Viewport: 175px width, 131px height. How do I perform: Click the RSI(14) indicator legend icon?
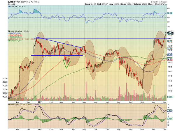coord(9,6)
